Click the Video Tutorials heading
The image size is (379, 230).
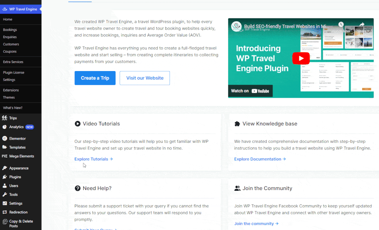pyautogui.click(x=101, y=124)
